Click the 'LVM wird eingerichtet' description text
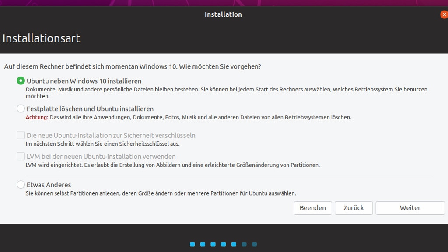Screen dimensions: 448x252 (x=172, y=165)
